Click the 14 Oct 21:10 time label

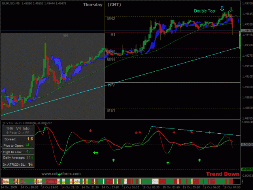(x=70, y=188)
